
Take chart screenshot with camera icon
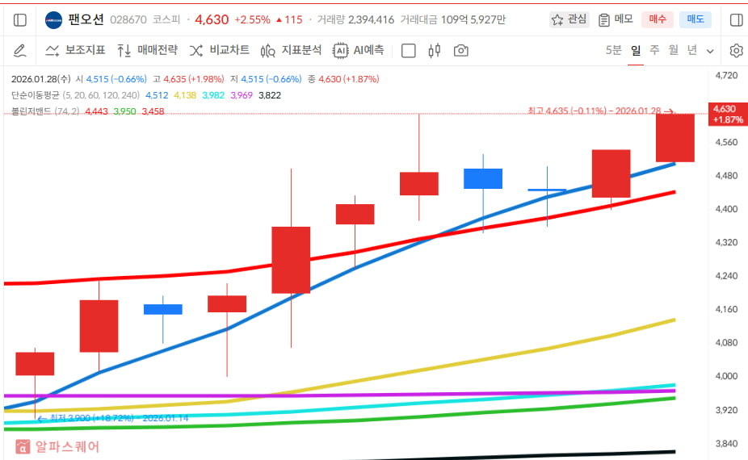point(460,51)
